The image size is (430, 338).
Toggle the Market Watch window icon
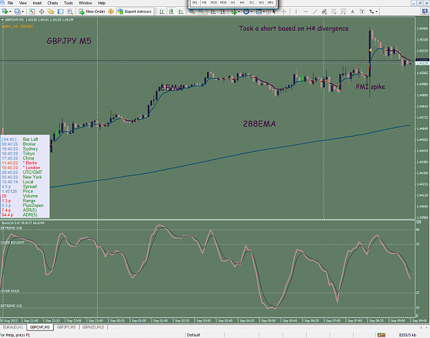click(32, 12)
